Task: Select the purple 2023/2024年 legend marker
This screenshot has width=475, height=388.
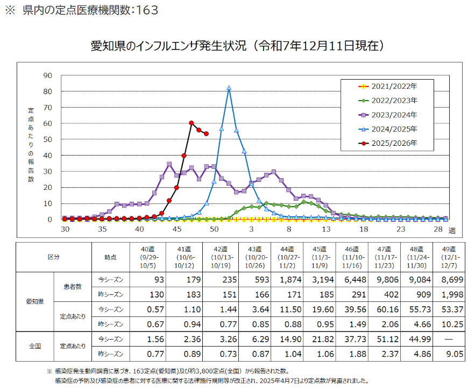Action: pyautogui.click(x=364, y=115)
